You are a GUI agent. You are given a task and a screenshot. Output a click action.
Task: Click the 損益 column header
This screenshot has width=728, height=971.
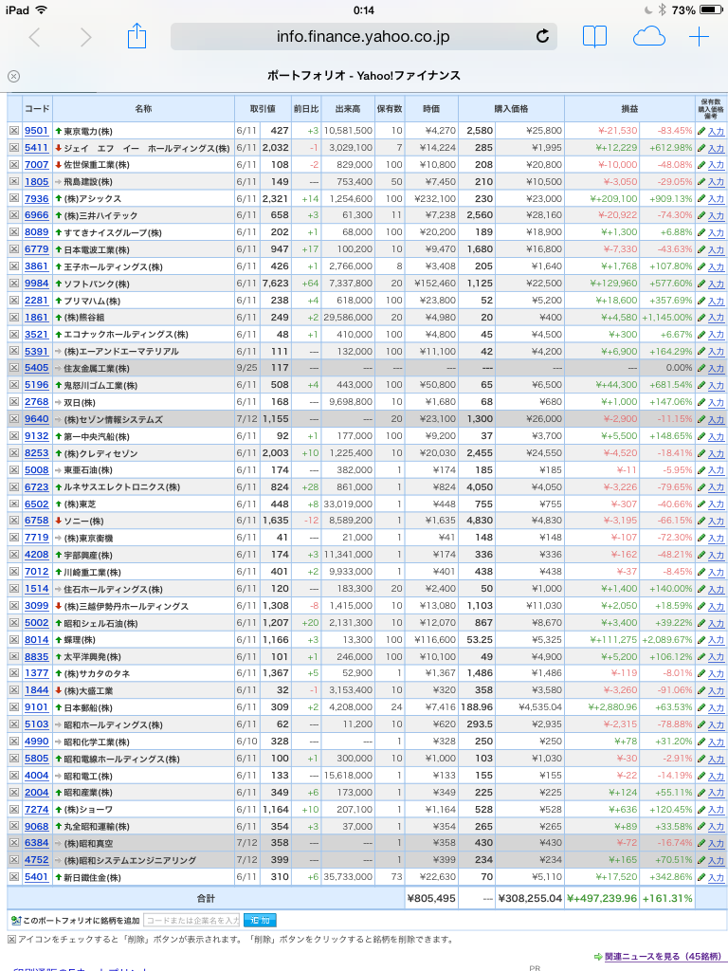[629, 108]
